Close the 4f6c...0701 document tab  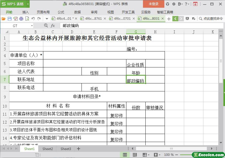point(134,19)
